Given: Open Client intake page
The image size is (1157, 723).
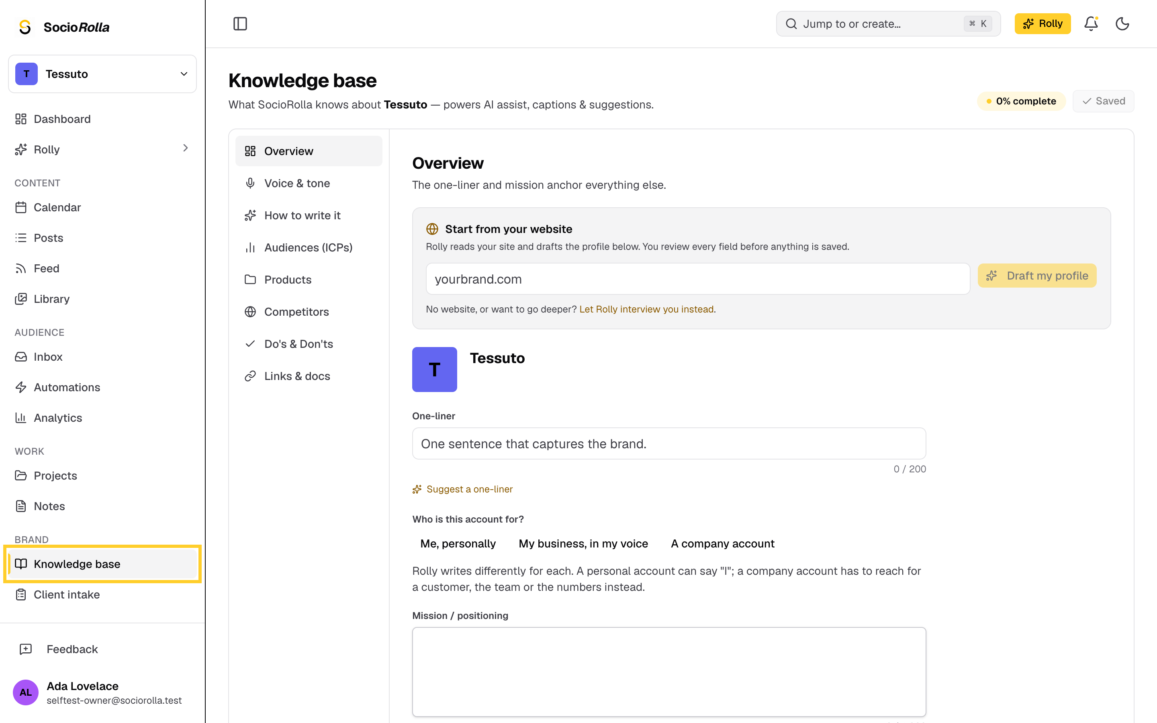Looking at the screenshot, I should coord(102,594).
